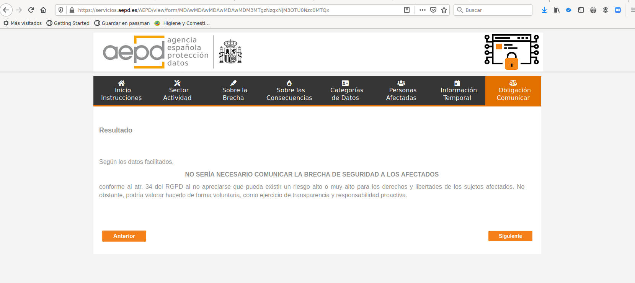Image resolution: width=635 pixels, height=283 pixels.
Task: Go to Personas Afectadas section
Action: tap(401, 91)
